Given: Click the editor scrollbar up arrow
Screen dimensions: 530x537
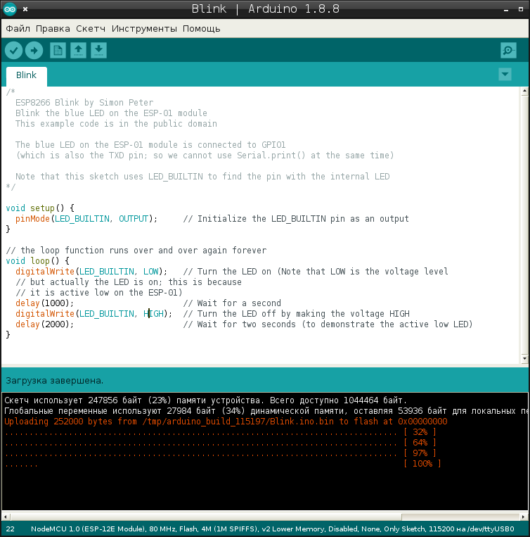Looking at the screenshot, I should point(524,91).
